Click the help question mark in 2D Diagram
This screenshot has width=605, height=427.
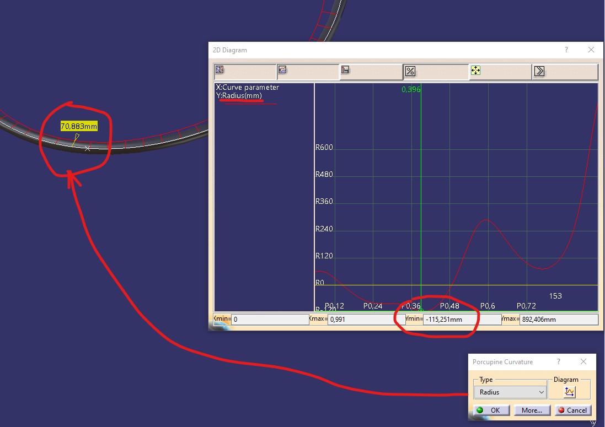pos(566,50)
